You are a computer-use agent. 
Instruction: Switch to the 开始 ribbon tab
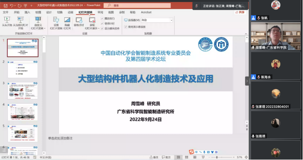[17, 12]
